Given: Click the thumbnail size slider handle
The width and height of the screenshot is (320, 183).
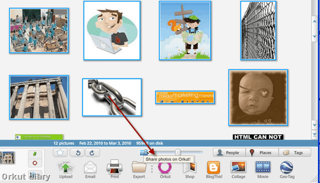Looking at the screenshot, I should coord(178,152).
